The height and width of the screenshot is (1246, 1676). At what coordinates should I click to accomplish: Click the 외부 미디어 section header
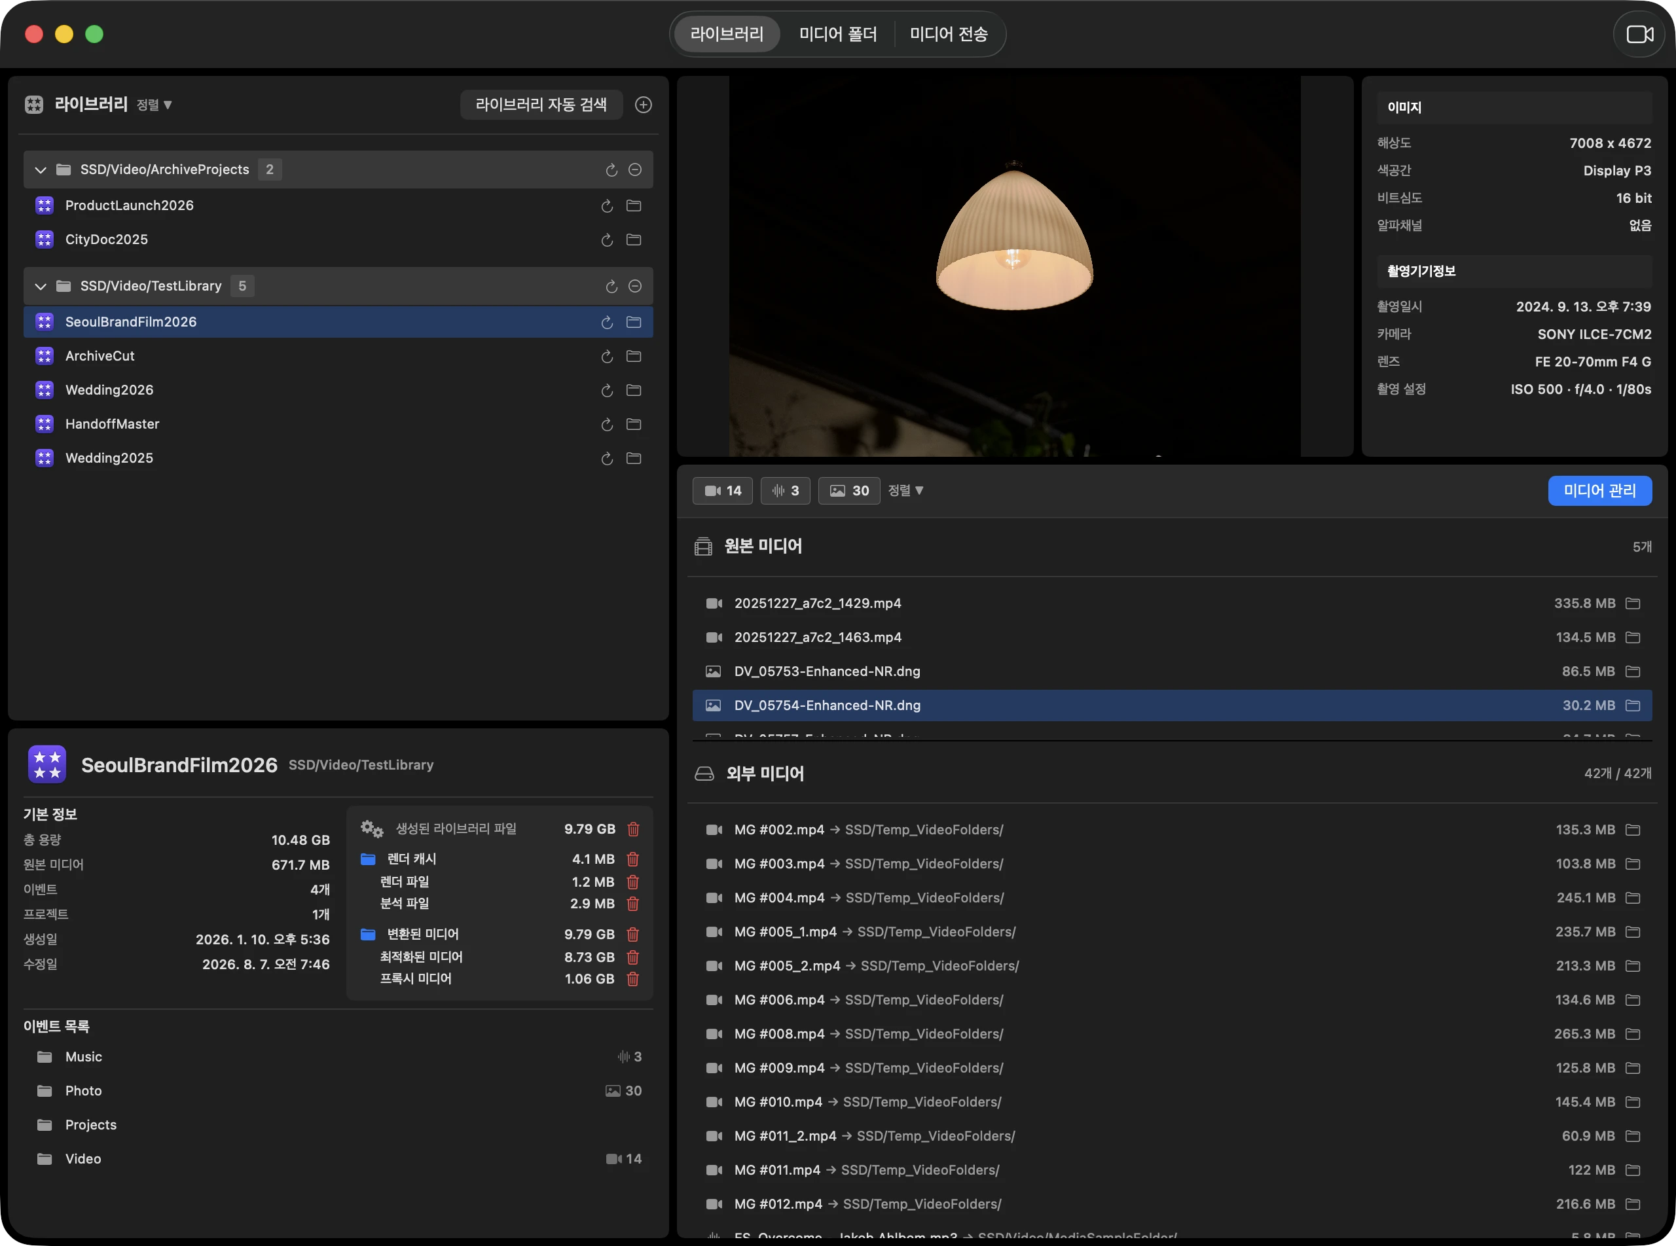[x=1172, y=774]
